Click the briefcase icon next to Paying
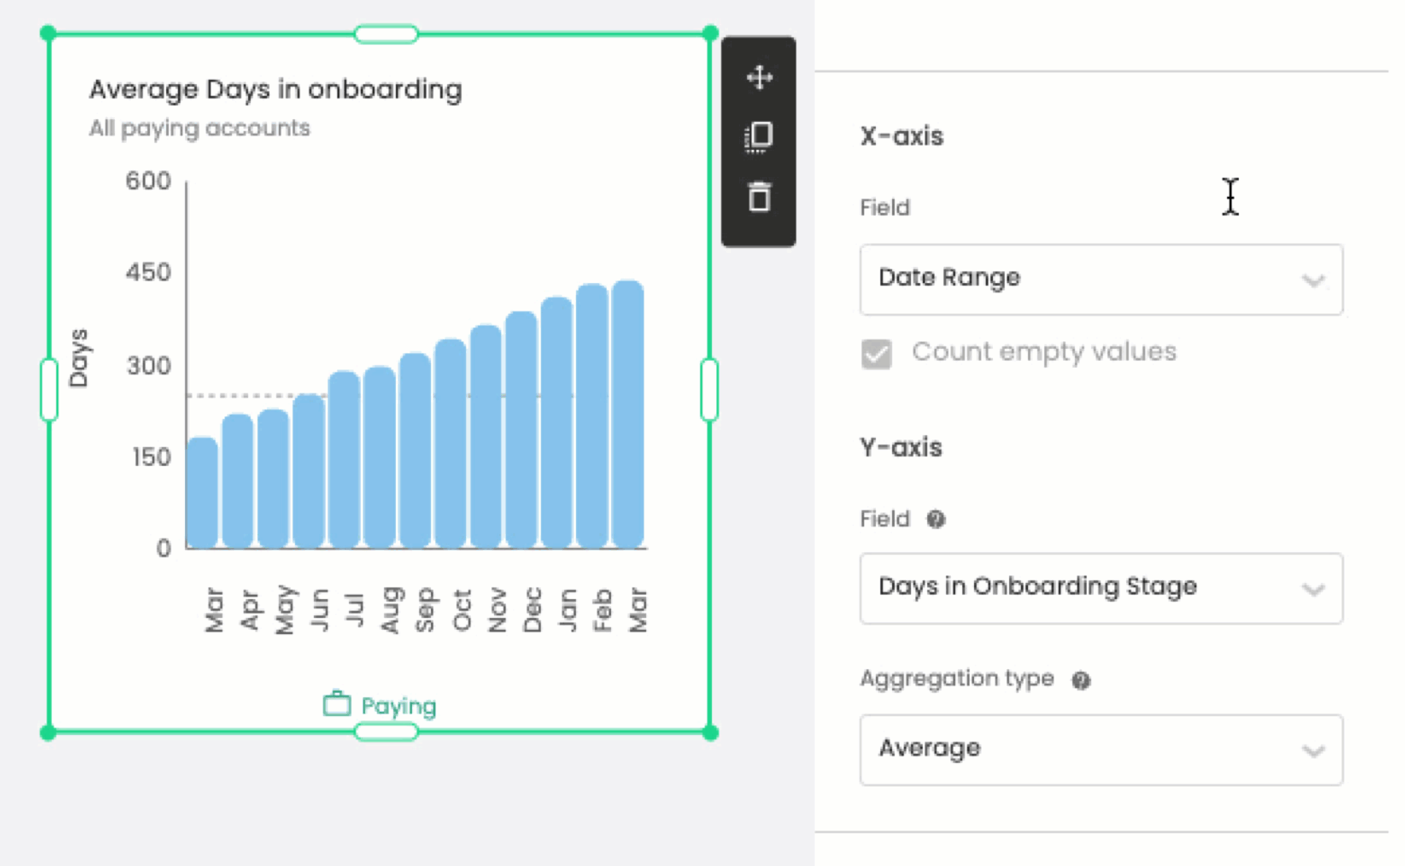Screen dimensions: 1405x866 click(x=337, y=704)
